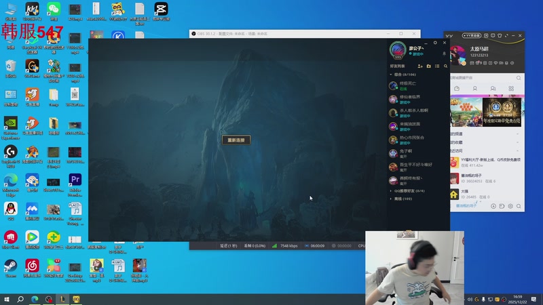Open add friend icon in friends list
This screenshot has height=305, width=543.
pyautogui.click(x=420, y=66)
